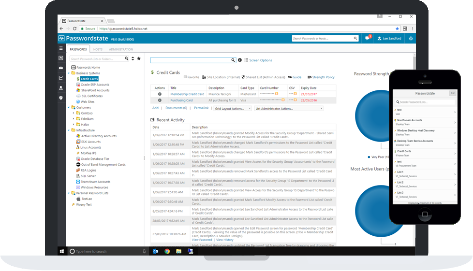Copy CSV of Visa row via orange icon
473x271 pixels.
pyautogui.click(x=296, y=100)
